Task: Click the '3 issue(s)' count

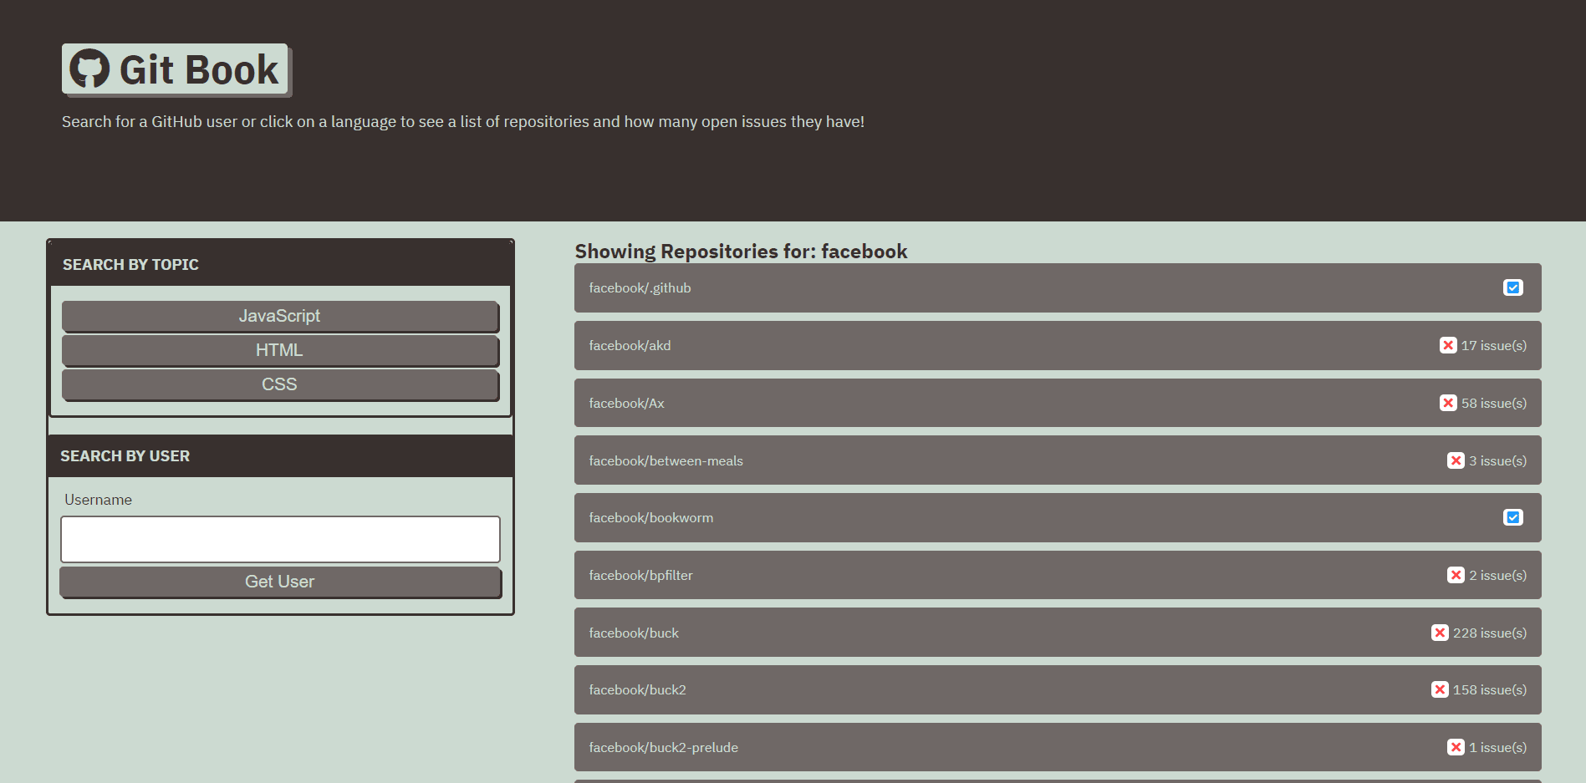Action: 1498,460
